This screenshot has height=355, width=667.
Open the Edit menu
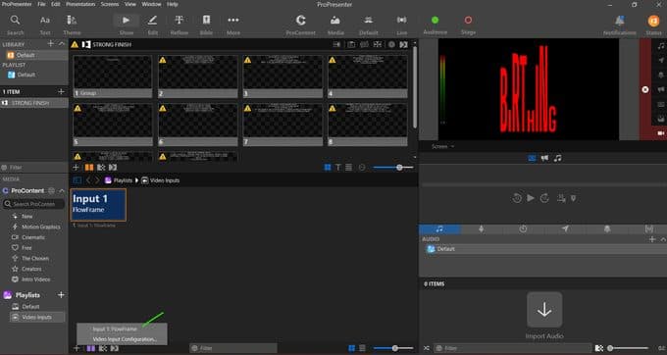pos(56,4)
